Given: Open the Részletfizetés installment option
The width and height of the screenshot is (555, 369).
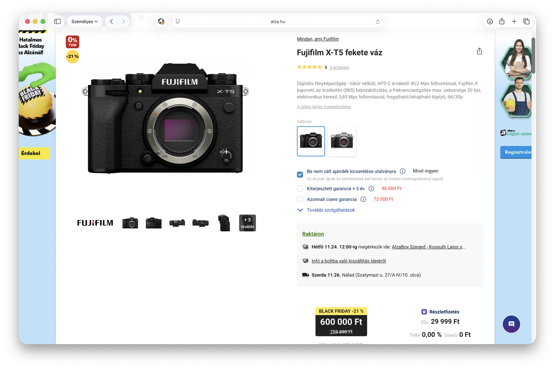Looking at the screenshot, I should pyautogui.click(x=444, y=312).
